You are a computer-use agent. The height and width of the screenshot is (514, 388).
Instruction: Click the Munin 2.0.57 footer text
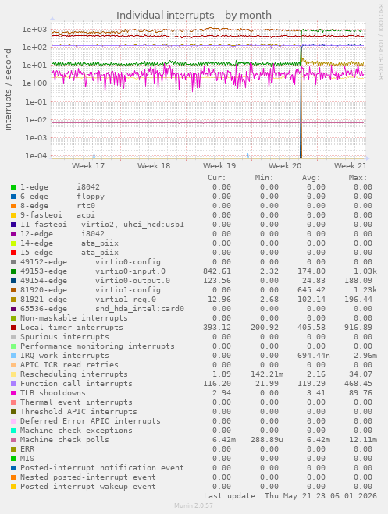coord(194,505)
